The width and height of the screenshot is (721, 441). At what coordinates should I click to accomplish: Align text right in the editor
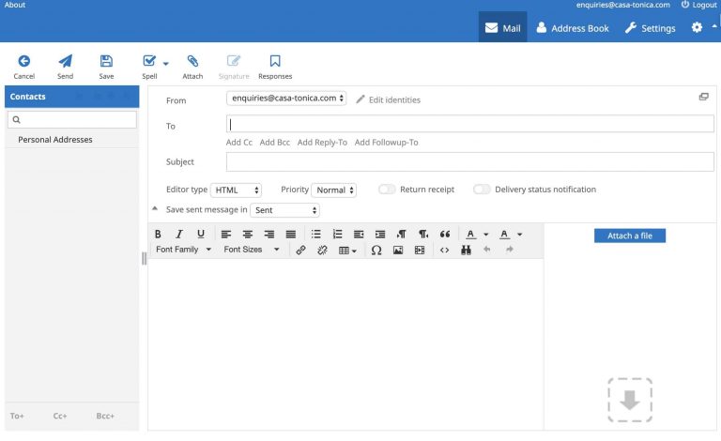[269, 235]
